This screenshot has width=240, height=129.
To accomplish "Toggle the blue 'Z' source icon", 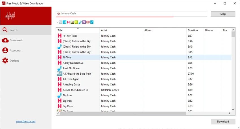I will click(x=92, y=22).
